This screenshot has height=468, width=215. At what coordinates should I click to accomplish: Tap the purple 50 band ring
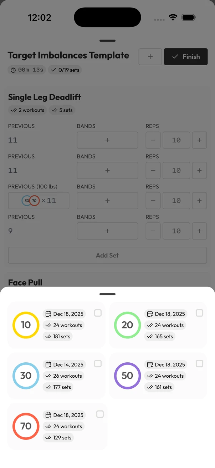[127, 376]
